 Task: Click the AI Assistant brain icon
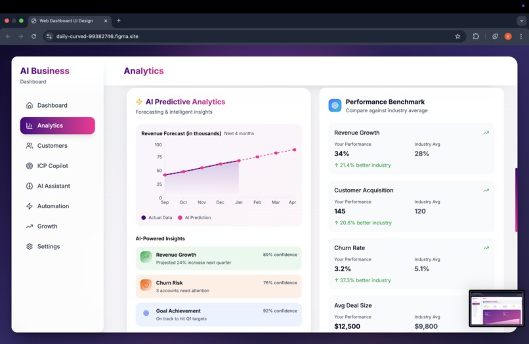(30, 186)
